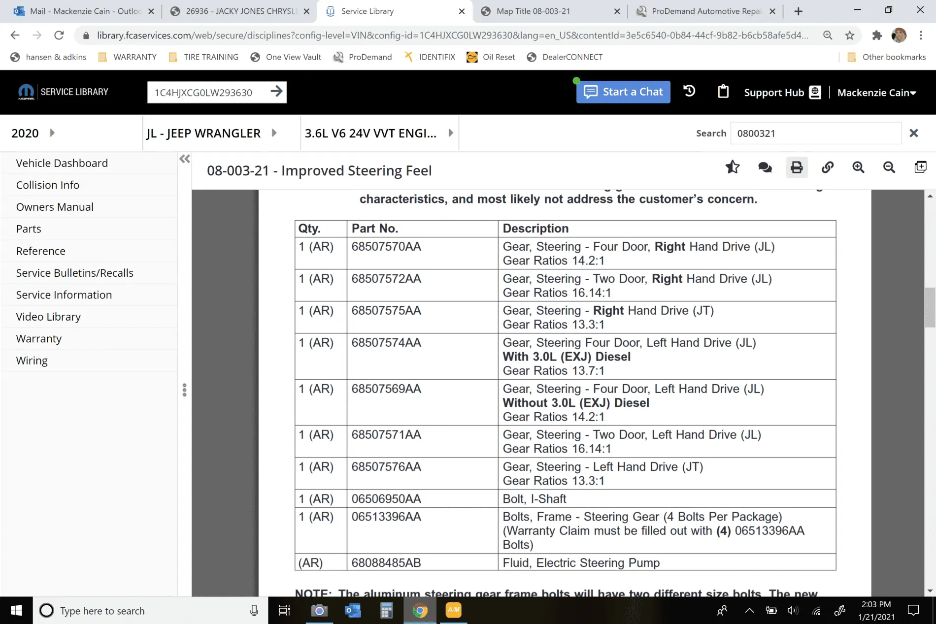The image size is (936, 624).
Task: Print the Improved Steering Feel bulletin
Action: (797, 167)
